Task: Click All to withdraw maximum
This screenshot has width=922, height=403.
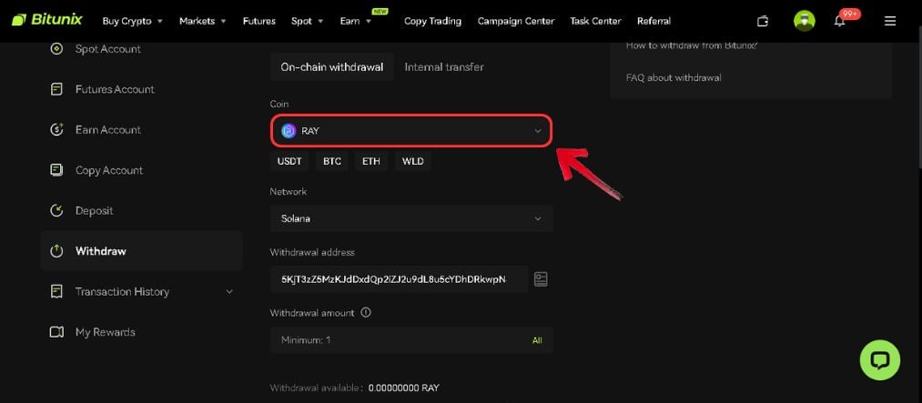Action: click(x=537, y=340)
